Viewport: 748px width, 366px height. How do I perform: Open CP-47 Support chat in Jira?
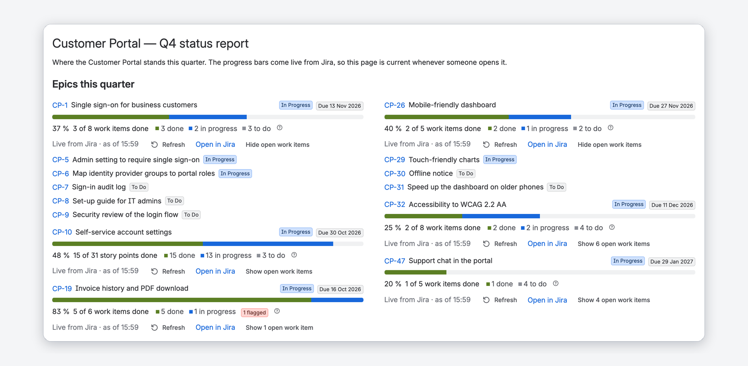tap(547, 300)
